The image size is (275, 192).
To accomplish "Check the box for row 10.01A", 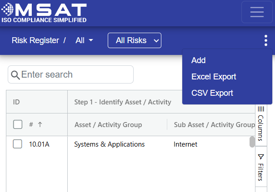I will [x=18, y=144].
